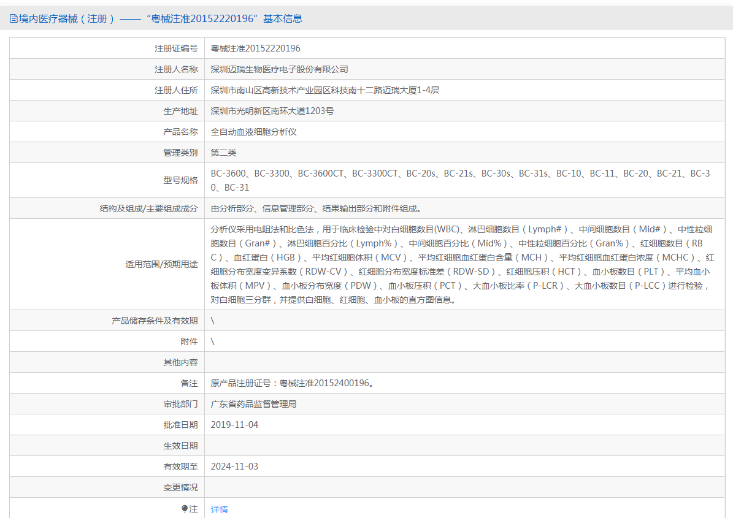Select production address 深圳市光明新区南环大道1203号
Image resolution: width=733 pixels, height=518 pixels.
click(272, 111)
